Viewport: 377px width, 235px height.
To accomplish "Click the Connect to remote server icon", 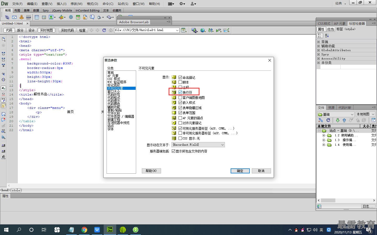I will pyautogui.click(x=321, y=120).
